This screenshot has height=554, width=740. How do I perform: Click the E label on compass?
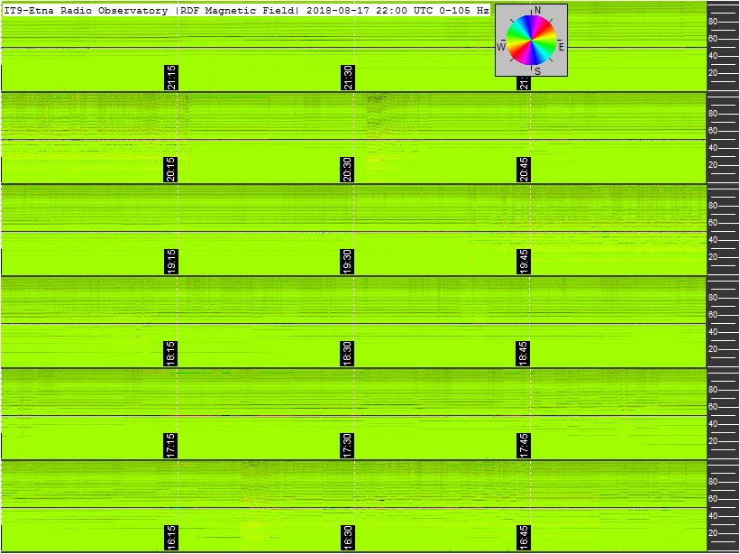[x=562, y=47]
